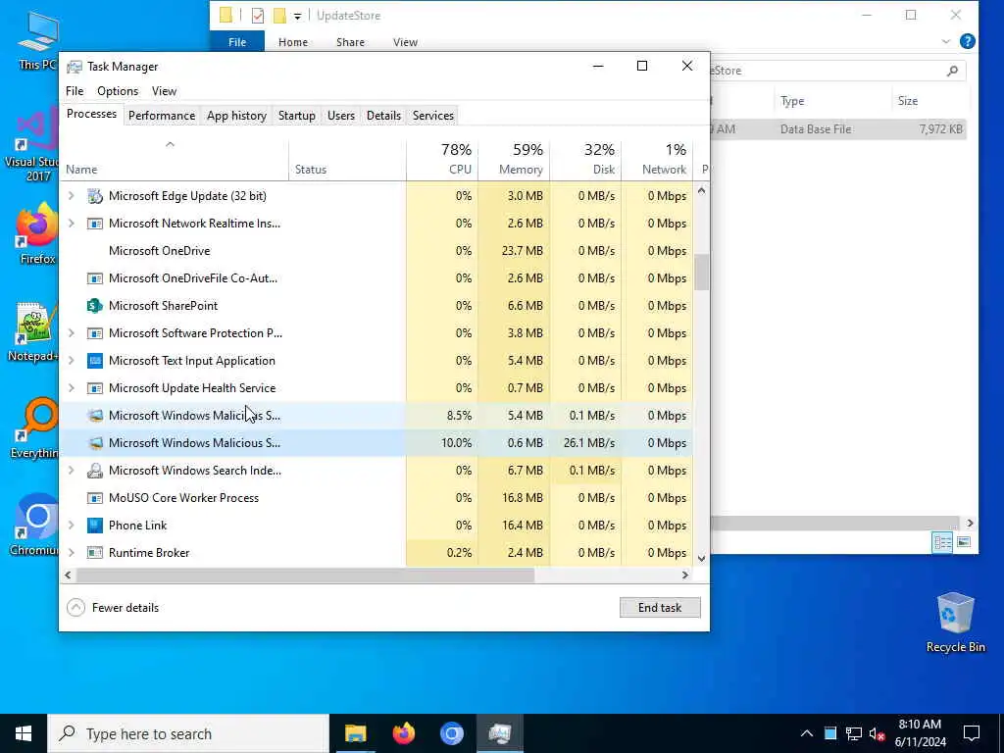Click the Microsoft Update Health Service icon
Screen dimensions: 1004x753
(95, 388)
